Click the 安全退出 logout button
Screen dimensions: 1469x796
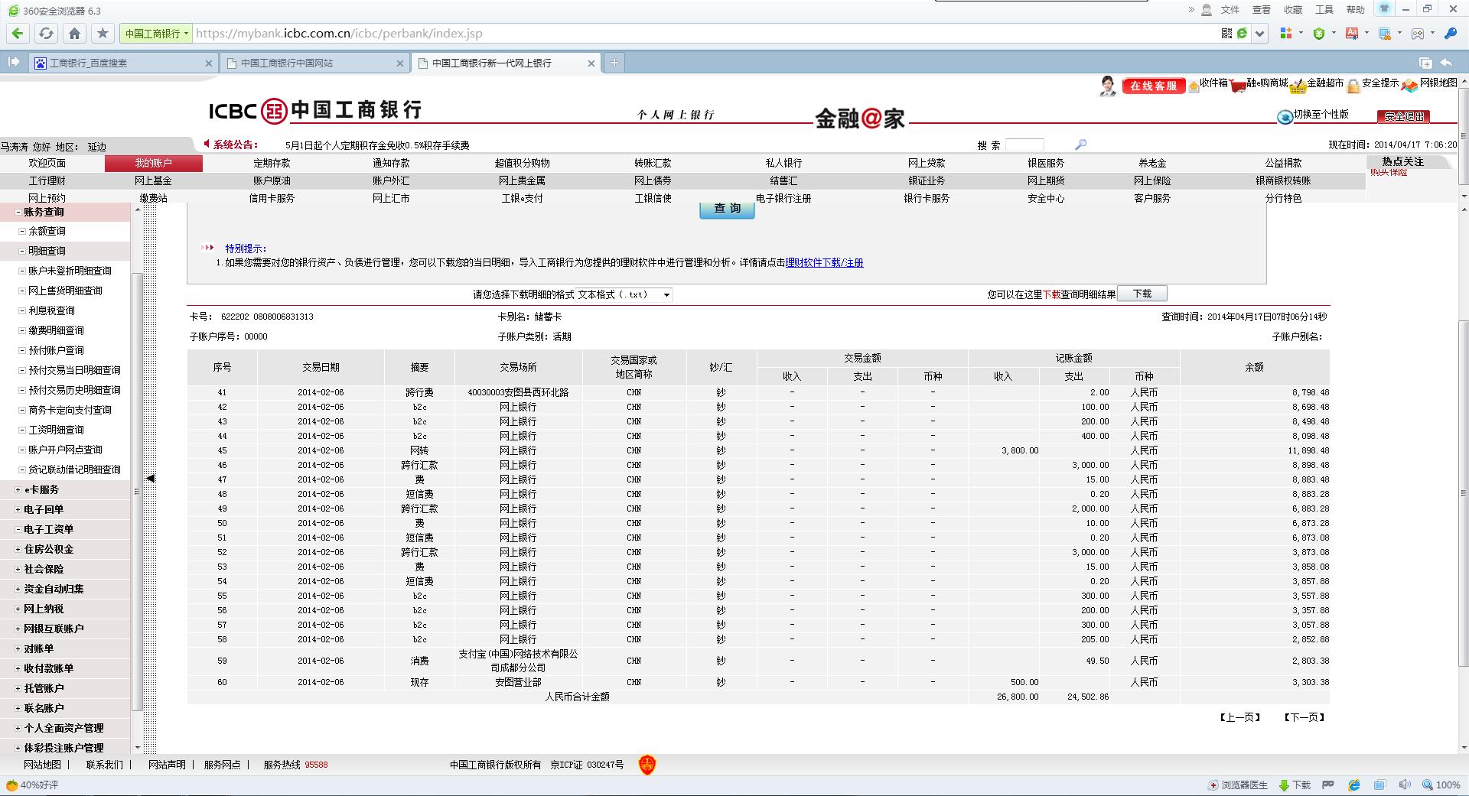click(1404, 116)
